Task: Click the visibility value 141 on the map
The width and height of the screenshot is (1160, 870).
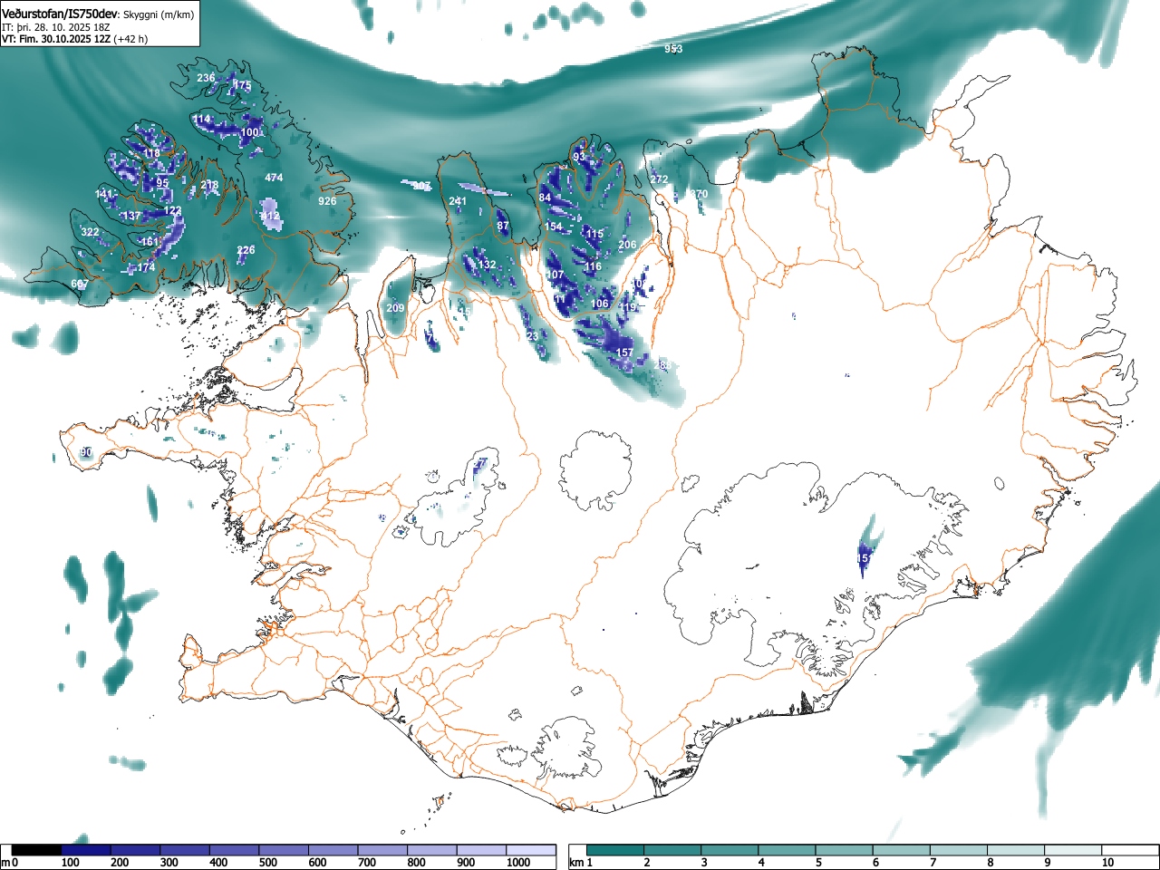Action: 104,195
